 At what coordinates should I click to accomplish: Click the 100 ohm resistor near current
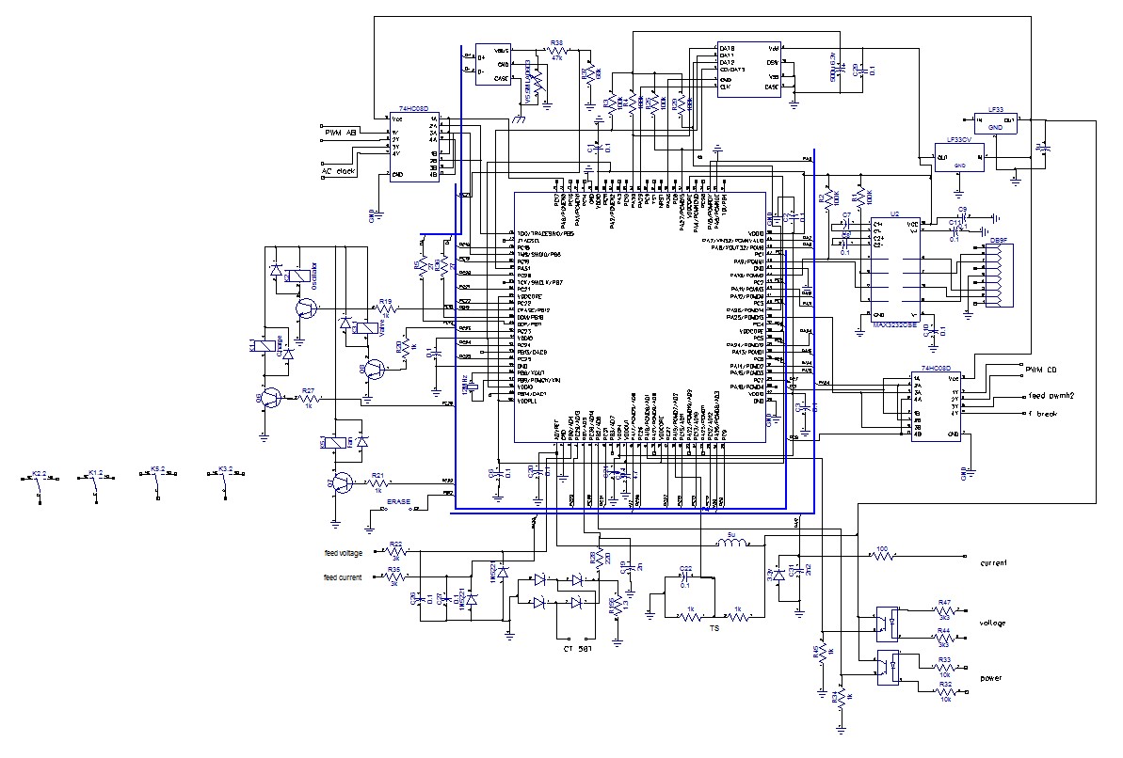click(882, 556)
